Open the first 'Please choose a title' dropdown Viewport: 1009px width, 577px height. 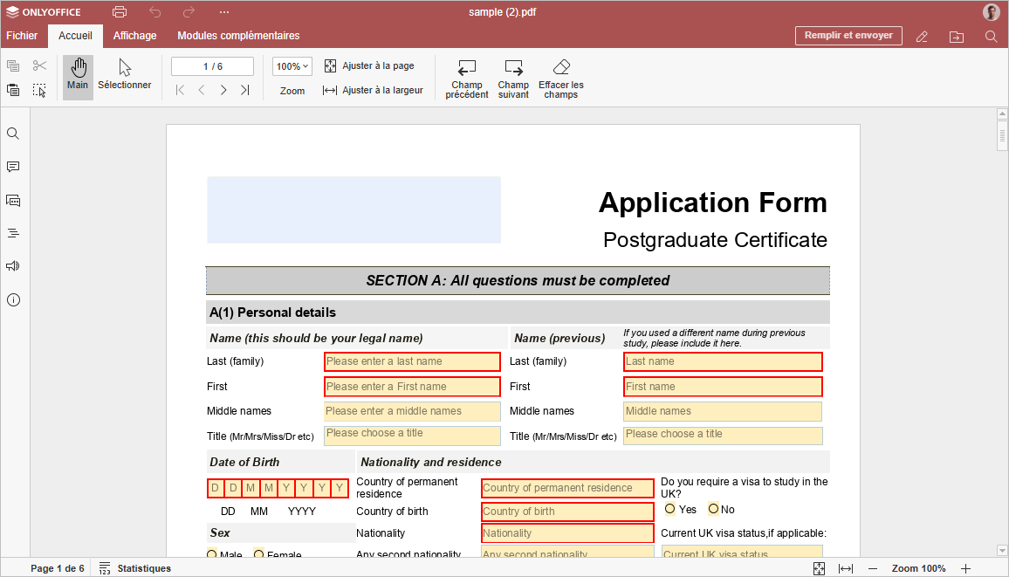coord(412,435)
